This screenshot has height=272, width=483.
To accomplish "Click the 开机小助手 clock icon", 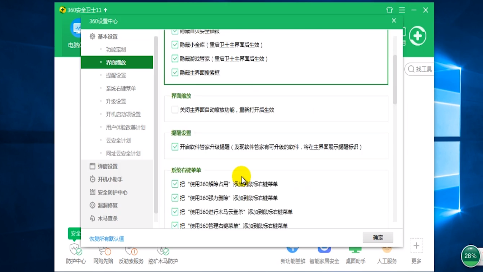I will point(92,179).
